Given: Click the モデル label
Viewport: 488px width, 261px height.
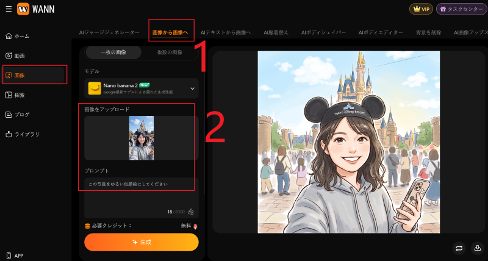Looking at the screenshot, I should tap(92, 71).
